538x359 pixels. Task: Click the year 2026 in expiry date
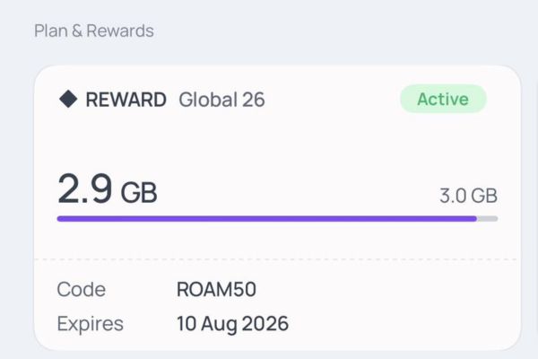point(267,323)
